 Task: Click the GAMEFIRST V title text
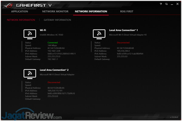34,5
